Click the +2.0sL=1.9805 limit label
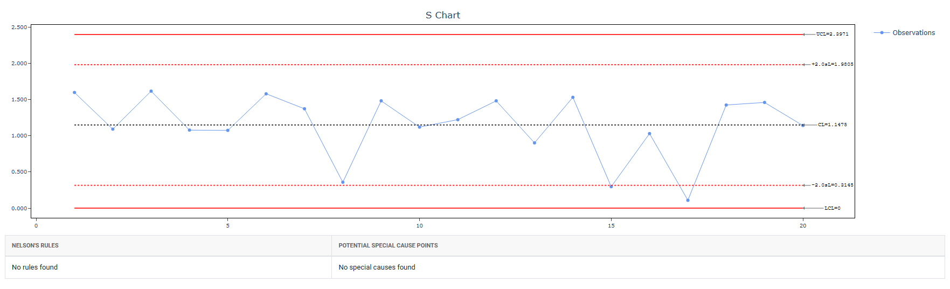950x289 pixels. [x=832, y=64]
